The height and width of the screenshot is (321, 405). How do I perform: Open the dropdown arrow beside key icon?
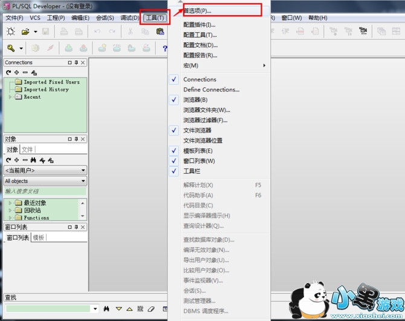[21, 48]
